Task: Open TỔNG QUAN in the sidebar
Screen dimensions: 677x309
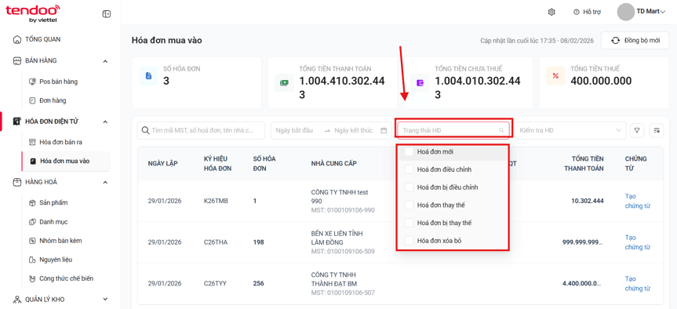Action: pyautogui.click(x=42, y=39)
